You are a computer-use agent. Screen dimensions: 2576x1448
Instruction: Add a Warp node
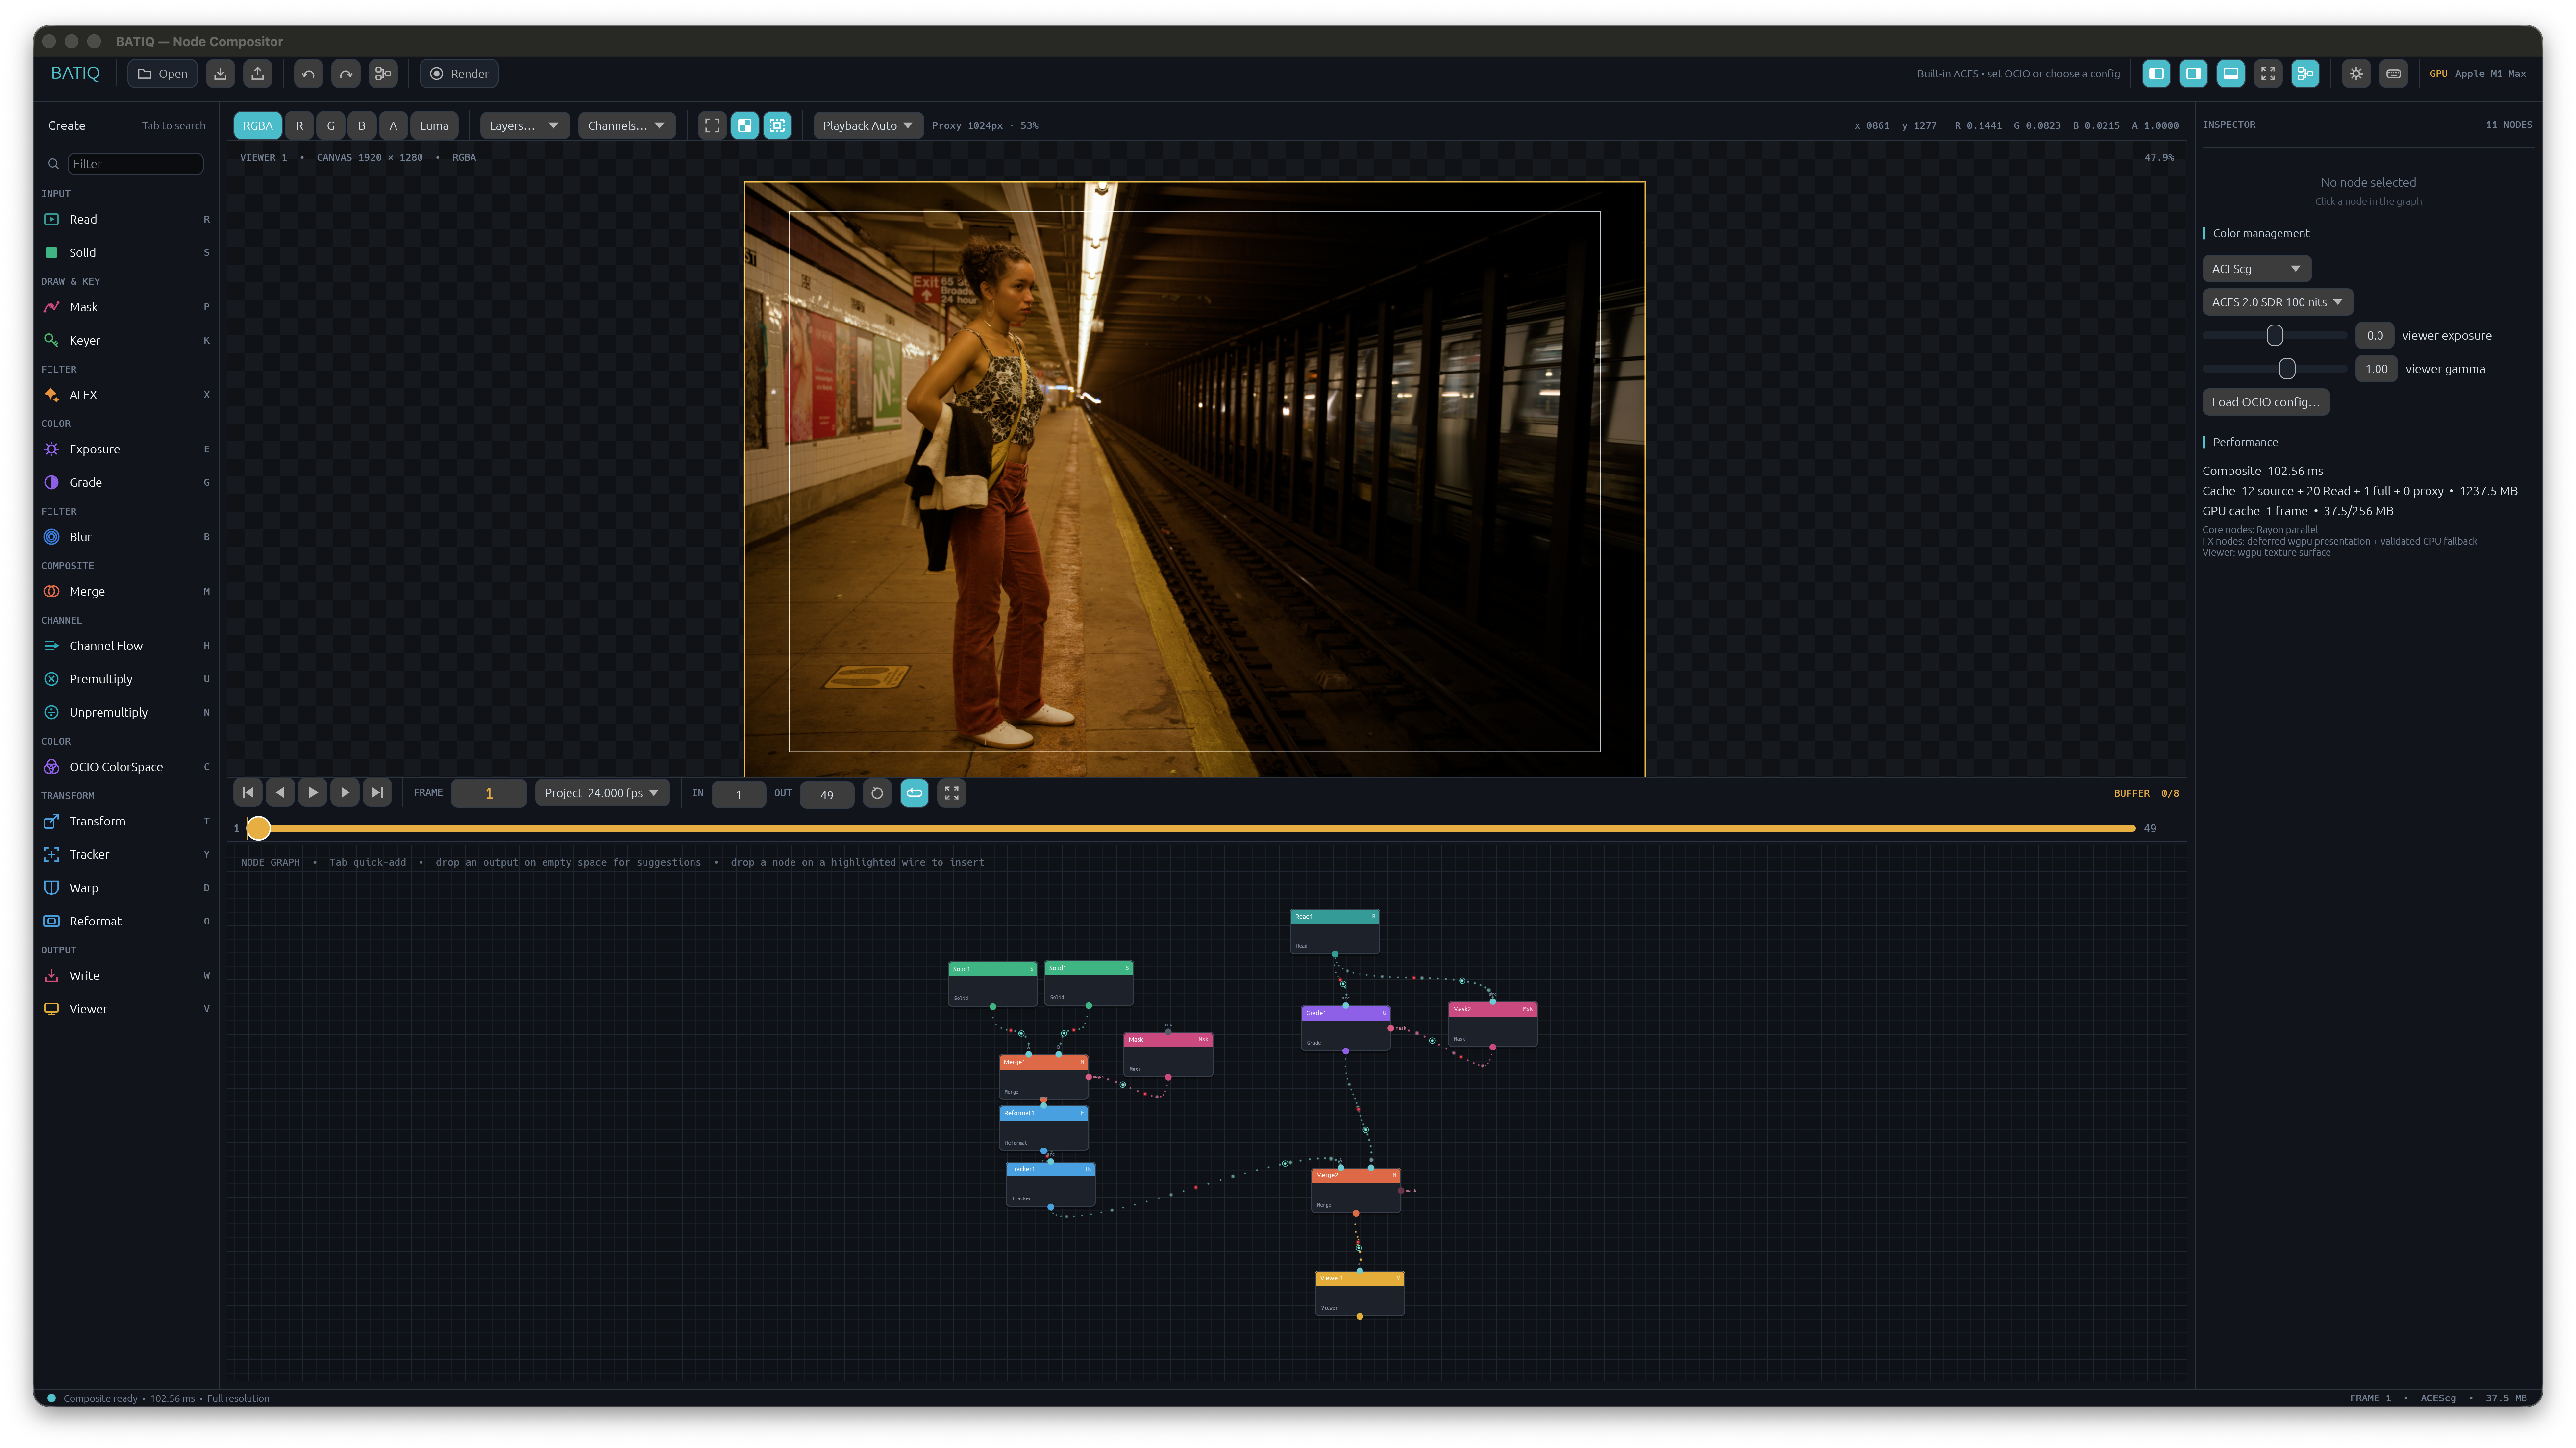click(126, 888)
